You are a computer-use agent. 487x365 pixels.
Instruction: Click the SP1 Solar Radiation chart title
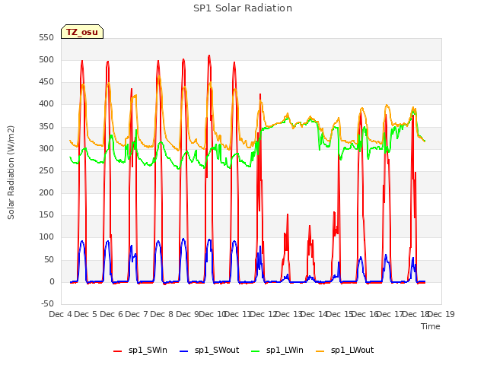click(x=243, y=8)
